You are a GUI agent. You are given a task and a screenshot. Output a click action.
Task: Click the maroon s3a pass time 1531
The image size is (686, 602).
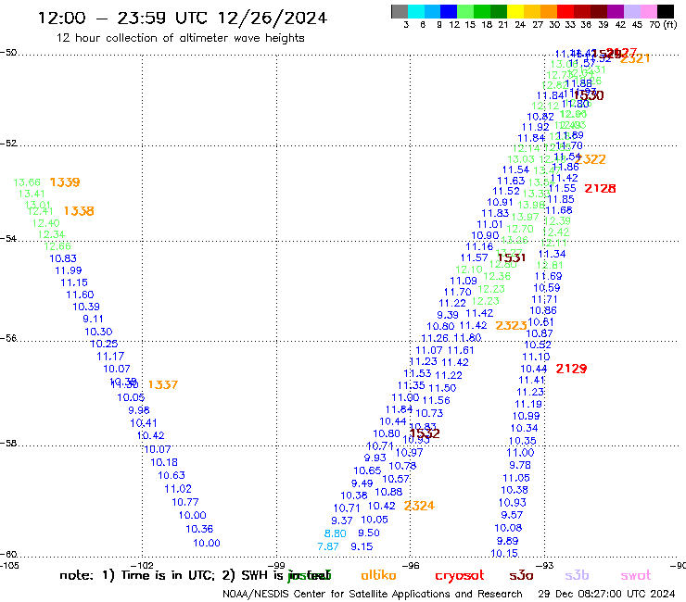(512, 258)
